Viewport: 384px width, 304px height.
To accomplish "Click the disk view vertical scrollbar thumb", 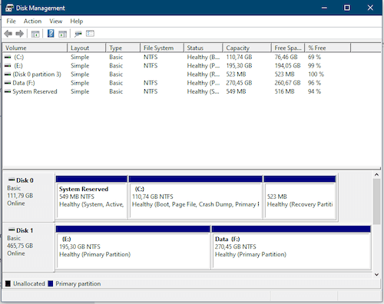I will [376, 202].
